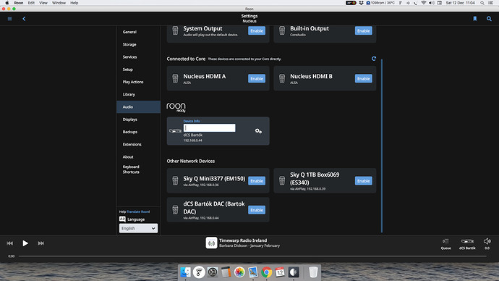Enable Sky Q 1TB Box6069 (ES340)

pyautogui.click(x=364, y=180)
